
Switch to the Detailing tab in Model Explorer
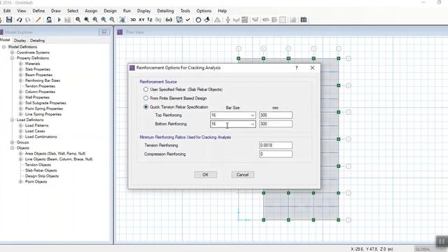pyautogui.click(x=37, y=41)
